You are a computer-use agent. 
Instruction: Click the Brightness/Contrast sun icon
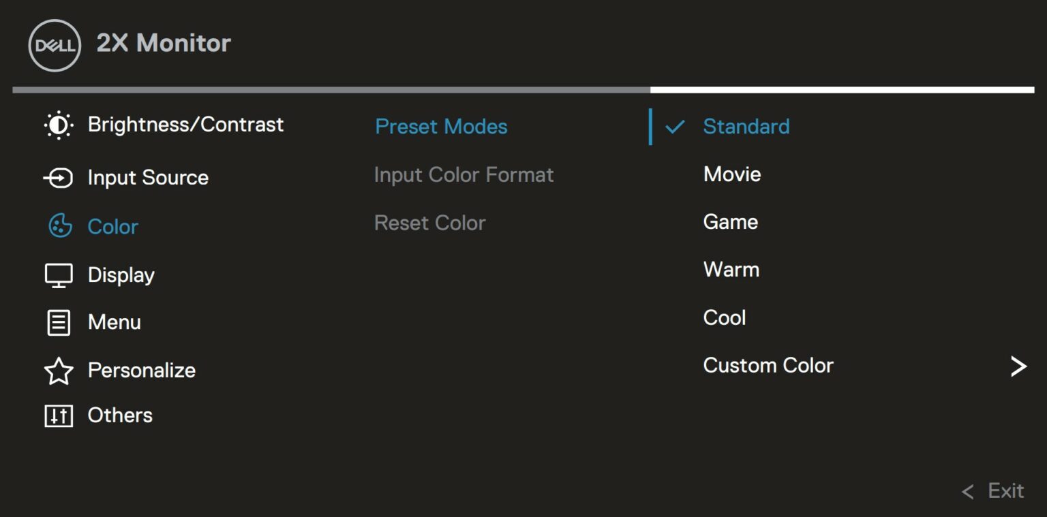[58, 125]
